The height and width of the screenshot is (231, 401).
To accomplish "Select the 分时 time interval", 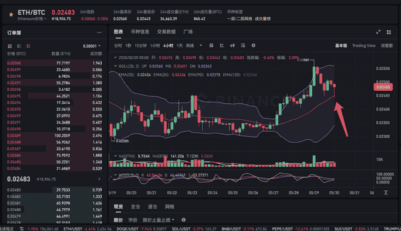I will pyautogui.click(x=118, y=46).
